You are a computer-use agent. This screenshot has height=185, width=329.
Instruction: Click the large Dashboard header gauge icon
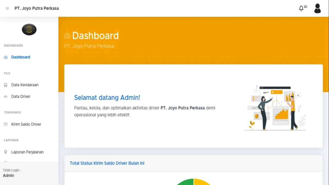[67, 36]
